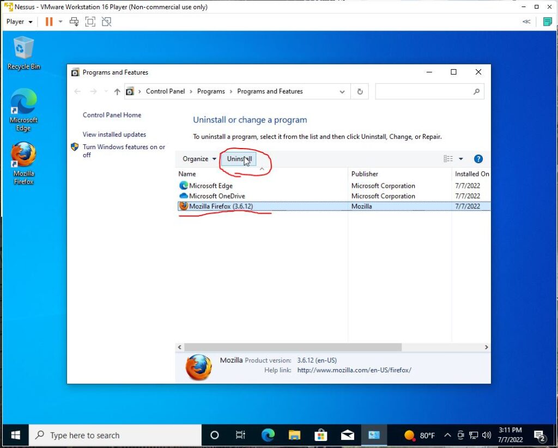The width and height of the screenshot is (558, 448).
Task: Open network status tray icon
Action: coord(474,435)
